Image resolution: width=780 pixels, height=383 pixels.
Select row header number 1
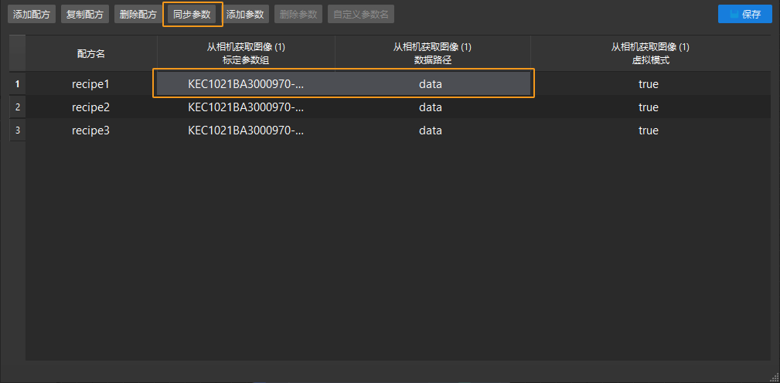18,84
